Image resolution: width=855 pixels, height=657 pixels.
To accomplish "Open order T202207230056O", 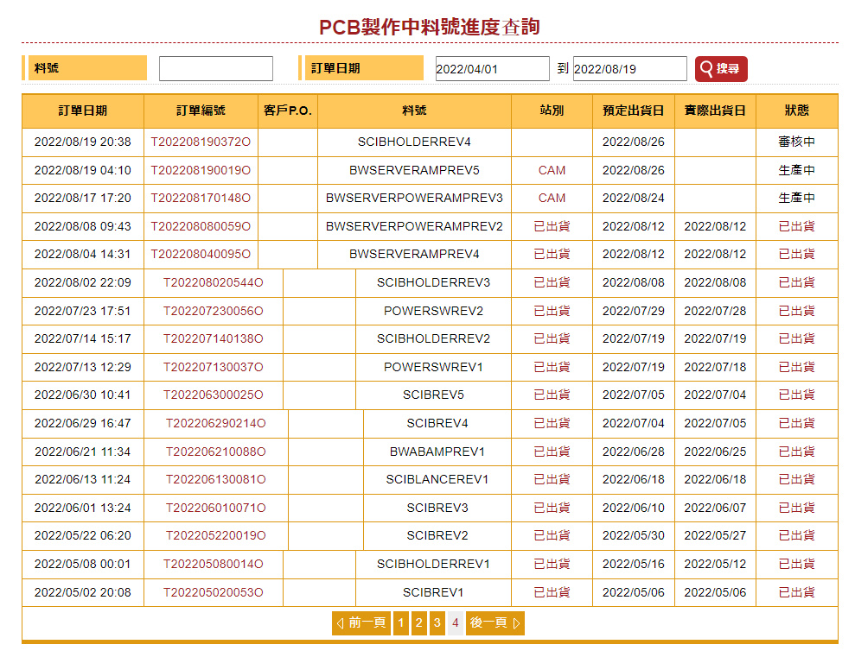I will coord(214,311).
